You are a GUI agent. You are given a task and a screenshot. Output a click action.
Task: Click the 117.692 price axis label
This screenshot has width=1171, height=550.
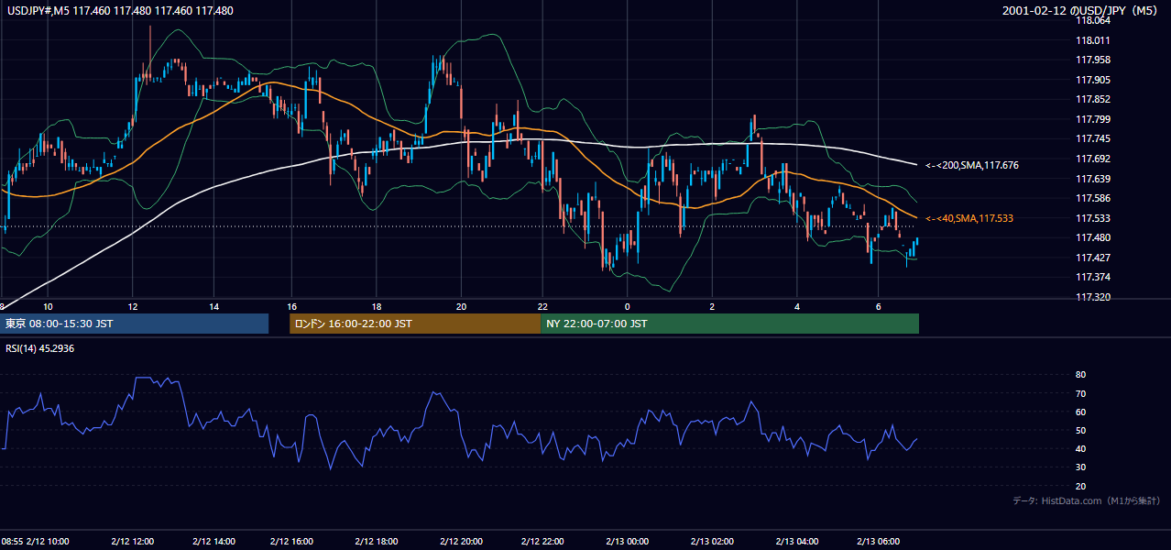[1092, 159]
